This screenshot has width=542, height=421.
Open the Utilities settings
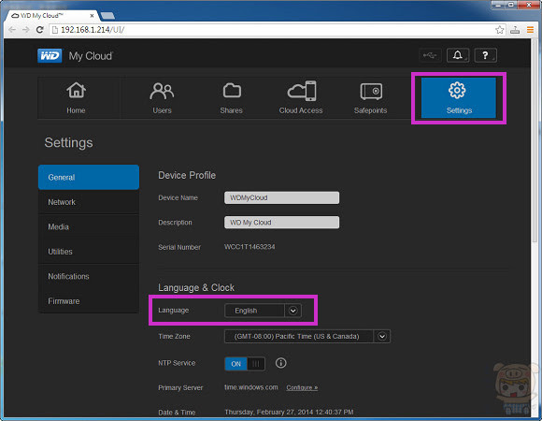[x=89, y=252]
